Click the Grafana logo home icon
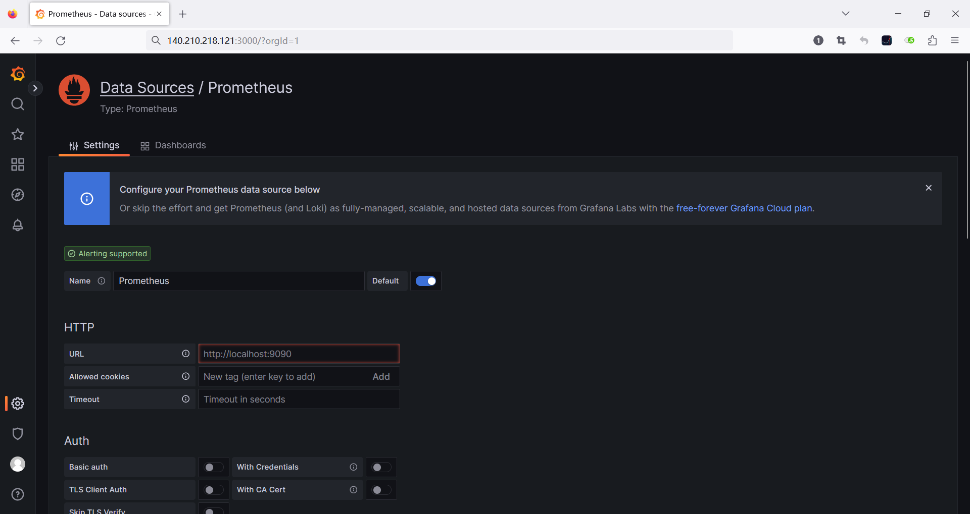The width and height of the screenshot is (970, 514). click(18, 74)
